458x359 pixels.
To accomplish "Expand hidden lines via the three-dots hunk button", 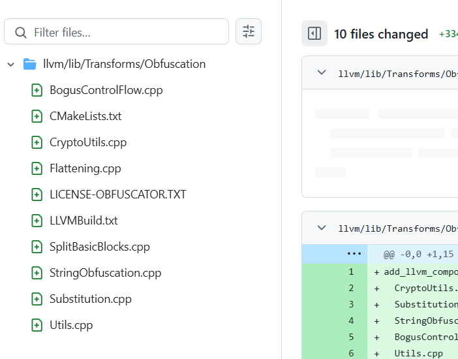I will [354, 254].
